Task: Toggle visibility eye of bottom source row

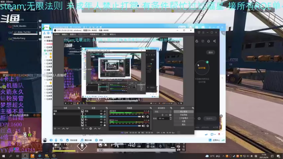Action: coord(101,125)
